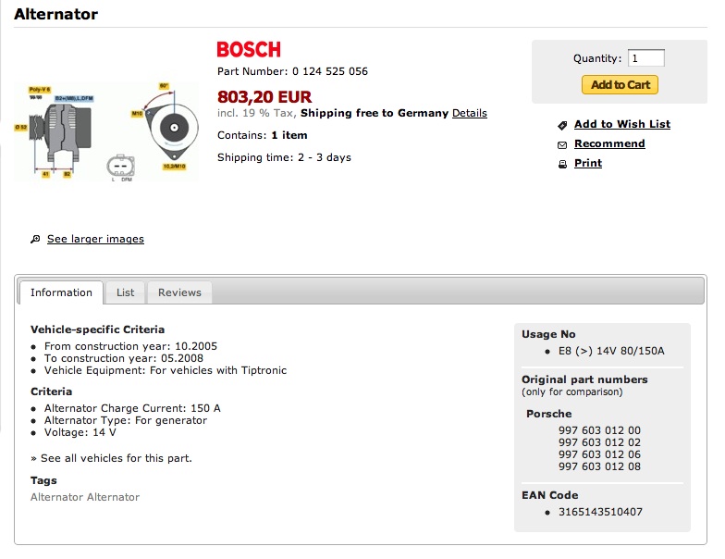Click the Alternator page heading
The width and height of the screenshot is (725, 559).
[x=55, y=14]
